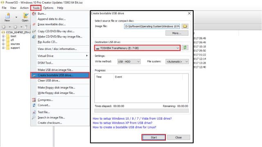Viewport: 262px width, 147px height.
Task: Click the Open toolbar icon
Action: pyautogui.click(x=25, y=16)
